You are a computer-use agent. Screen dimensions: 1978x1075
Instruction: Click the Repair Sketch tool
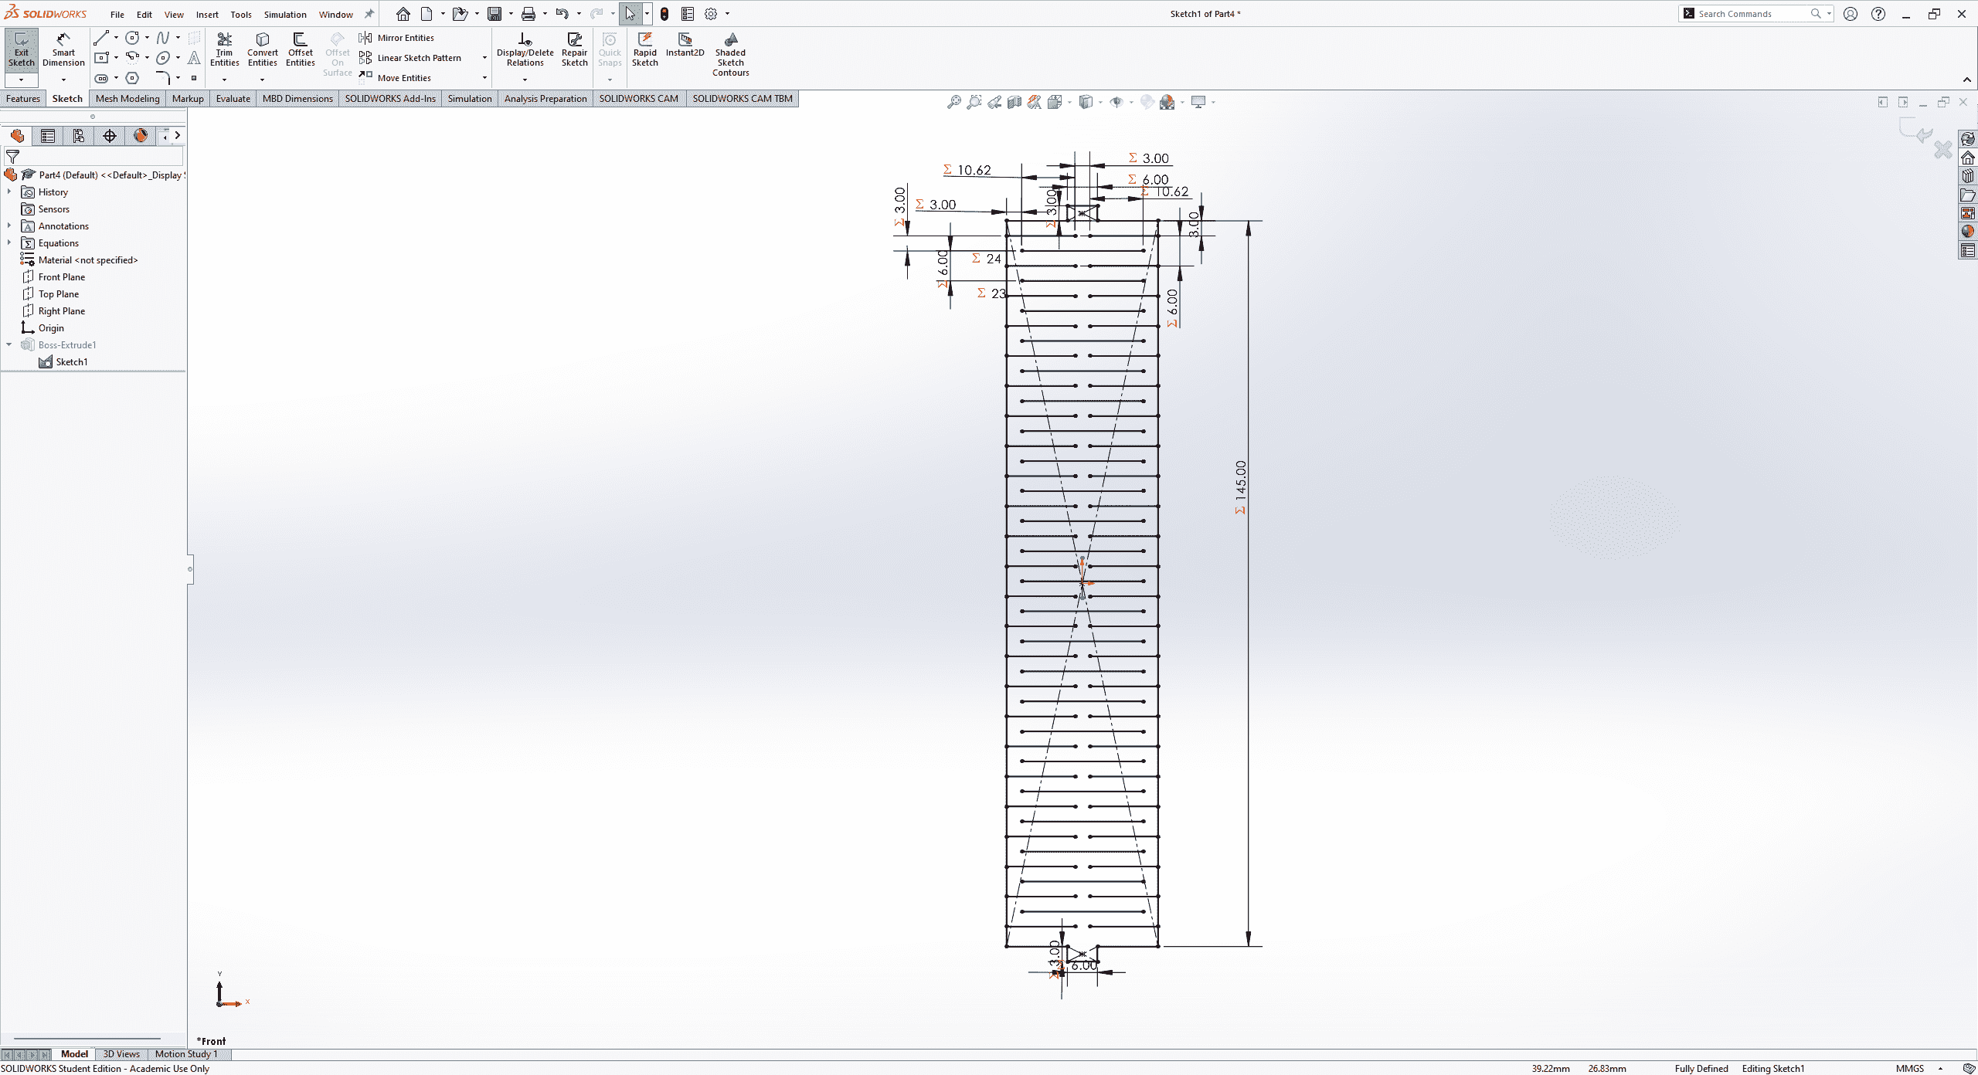click(x=574, y=49)
